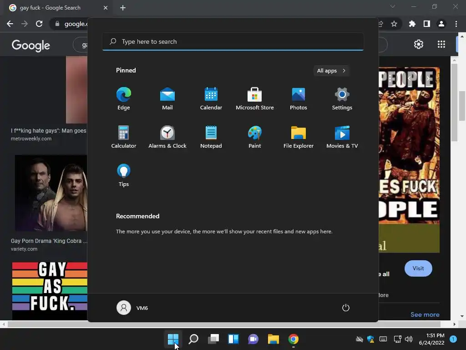The height and width of the screenshot is (350, 466).
Task: Switch to Chrome on the taskbar
Action: click(x=294, y=339)
